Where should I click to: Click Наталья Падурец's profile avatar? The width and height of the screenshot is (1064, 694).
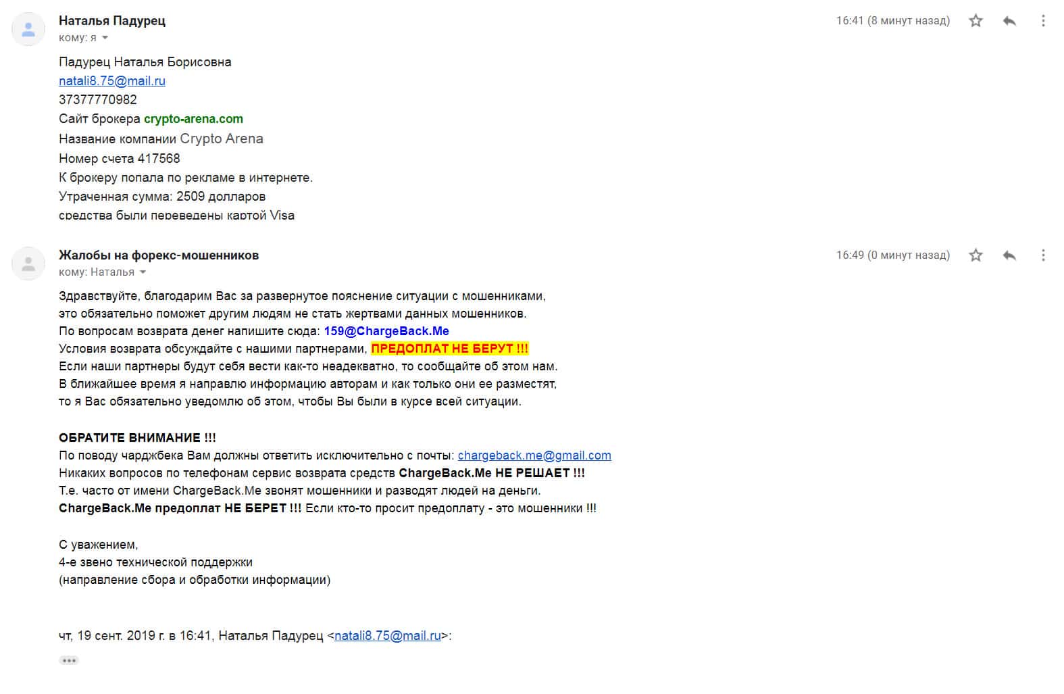28,29
